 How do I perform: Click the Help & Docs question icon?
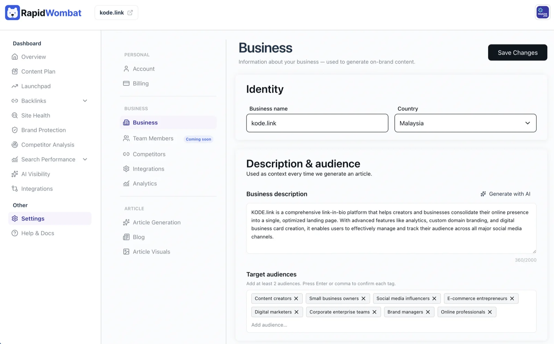(x=15, y=233)
